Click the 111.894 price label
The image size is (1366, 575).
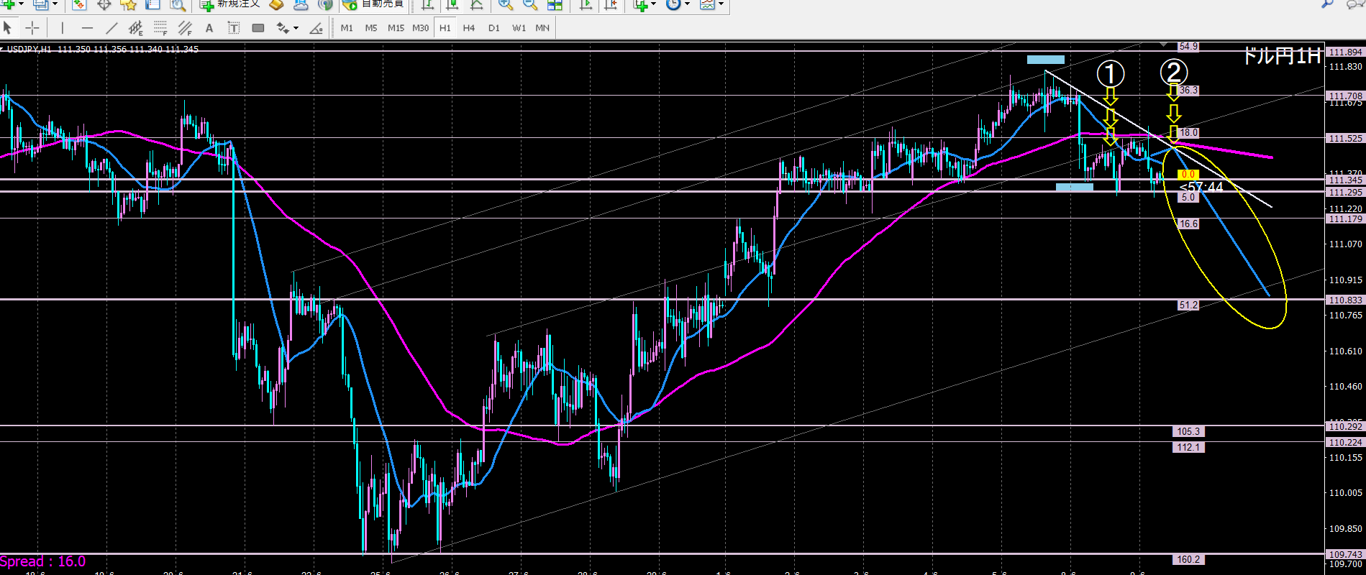point(1345,52)
